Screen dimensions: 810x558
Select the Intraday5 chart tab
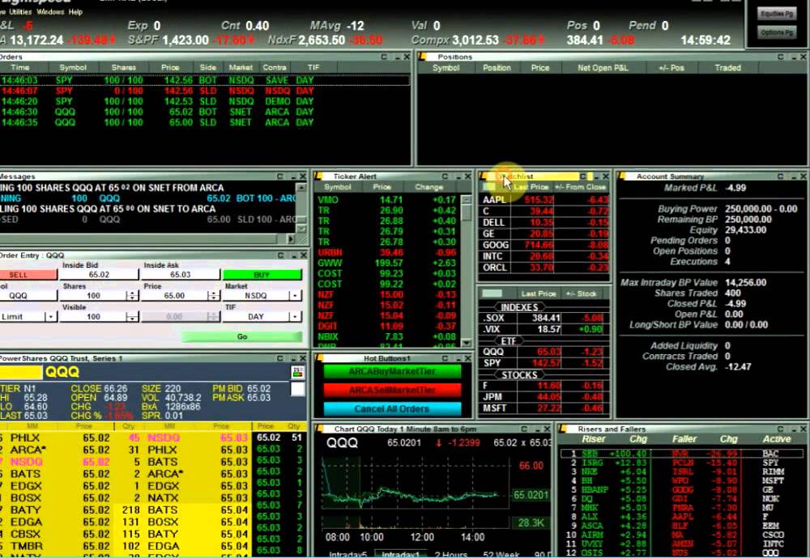point(347,554)
